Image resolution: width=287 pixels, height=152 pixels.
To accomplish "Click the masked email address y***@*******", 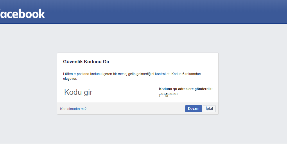I will [168, 95].
